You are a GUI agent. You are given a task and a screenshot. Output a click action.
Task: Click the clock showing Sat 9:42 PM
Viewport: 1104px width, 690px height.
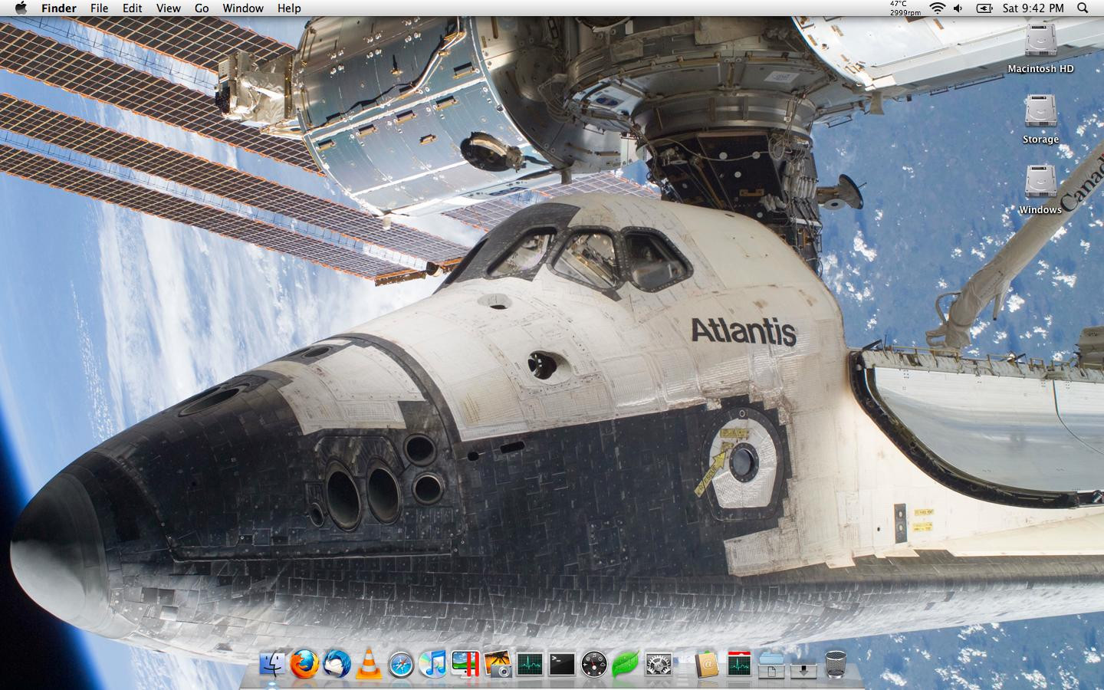pyautogui.click(x=1033, y=8)
